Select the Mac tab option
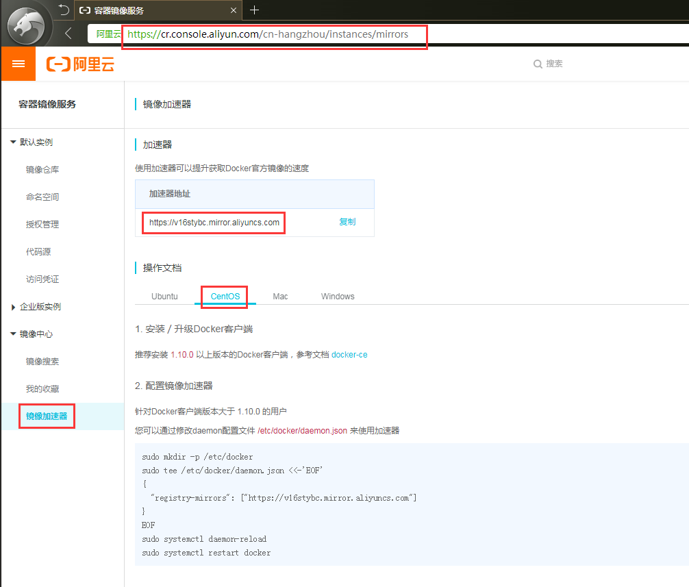 pyautogui.click(x=280, y=296)
